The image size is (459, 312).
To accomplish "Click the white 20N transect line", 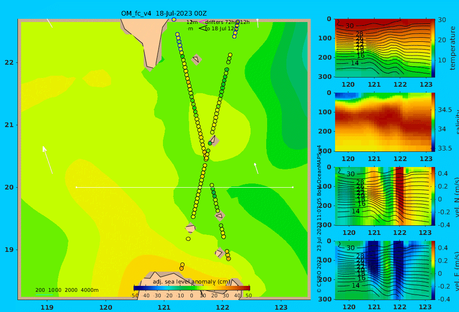I will [x=185, y=187].
